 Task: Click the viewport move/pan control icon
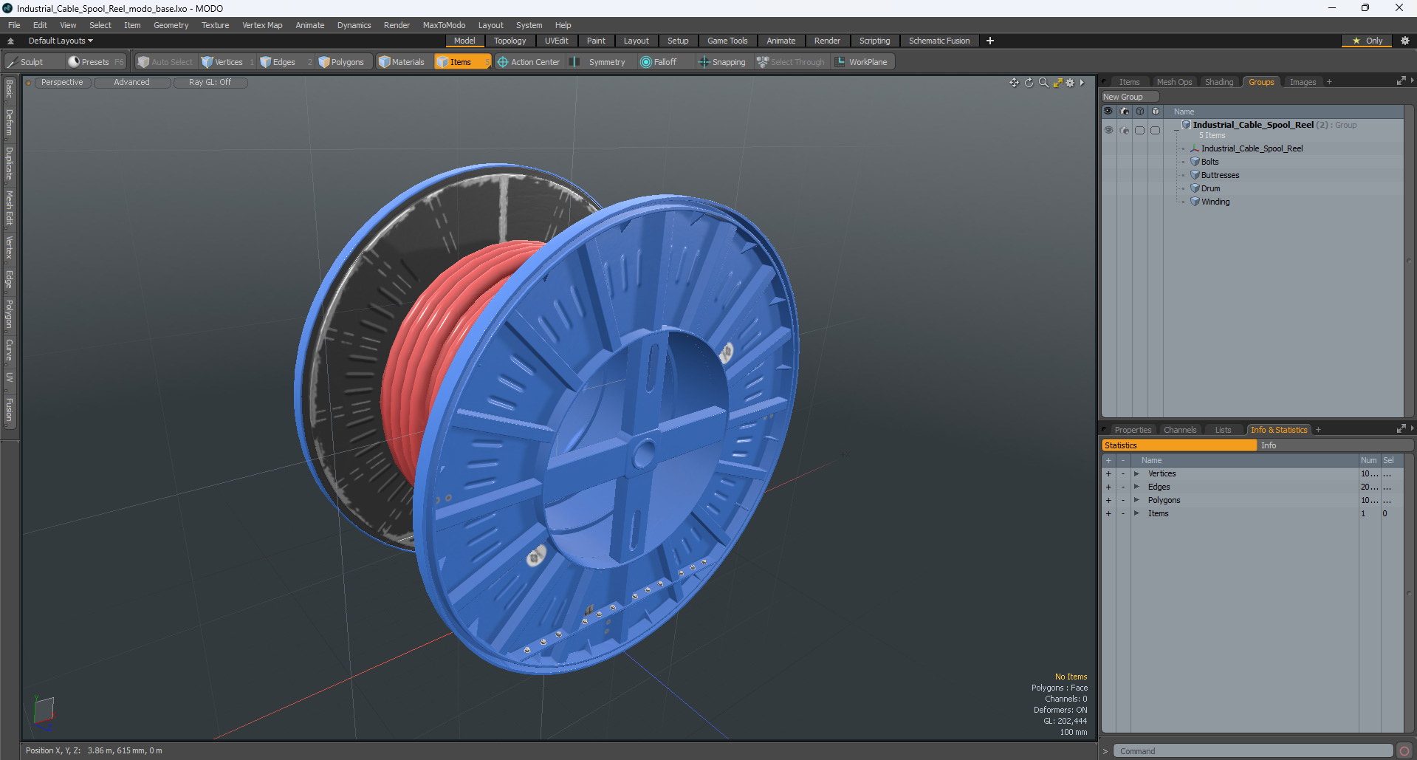[1014, 83]
